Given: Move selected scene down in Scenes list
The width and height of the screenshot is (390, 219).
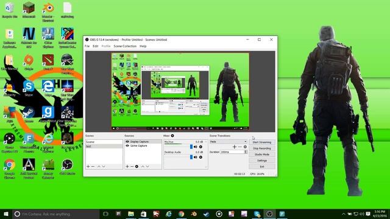Looking at the screenshot, I should 104,166.
